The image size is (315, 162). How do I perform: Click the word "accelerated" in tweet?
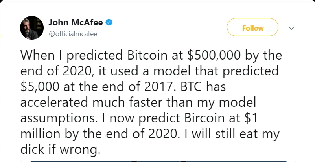[54, 103]
